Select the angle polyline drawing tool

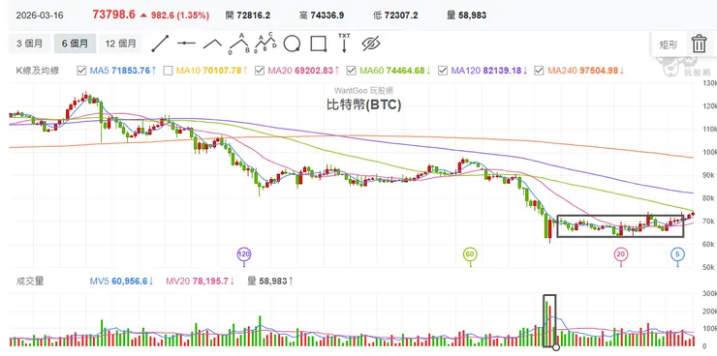[212, 44]
